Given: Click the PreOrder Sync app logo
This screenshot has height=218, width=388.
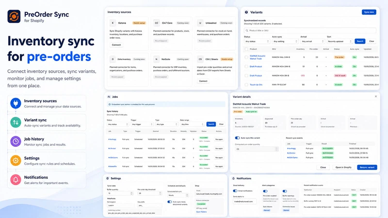Looking at the screenshot, I should [x=14, y=16].
